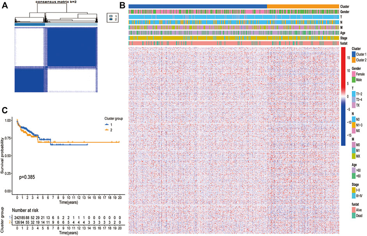
Task: Click the "-5" label on the color scale
Action: (x=348, y=109)
